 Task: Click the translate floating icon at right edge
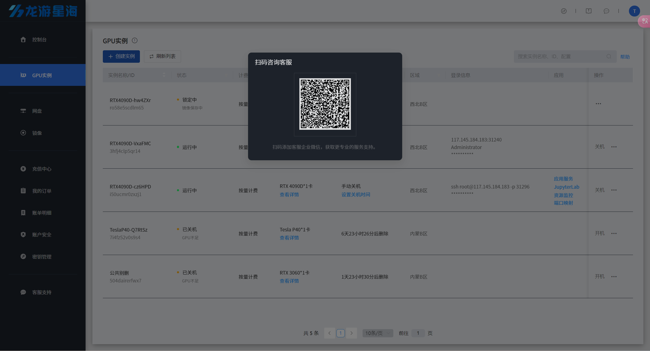point(645,21)
